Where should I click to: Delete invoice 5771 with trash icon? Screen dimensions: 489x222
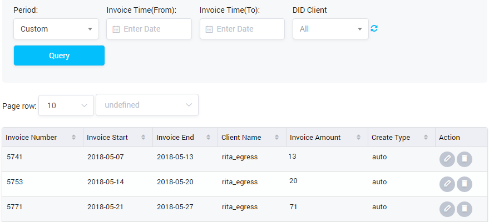(465, 209)
